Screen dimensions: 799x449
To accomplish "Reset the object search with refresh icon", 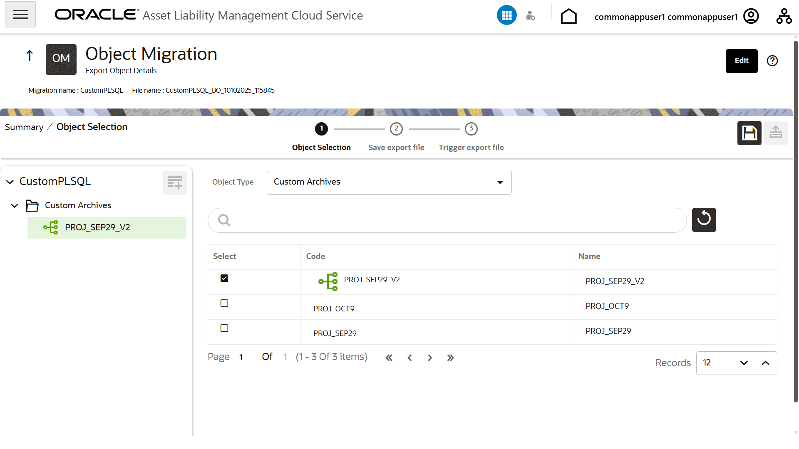I will pos(704,220).
